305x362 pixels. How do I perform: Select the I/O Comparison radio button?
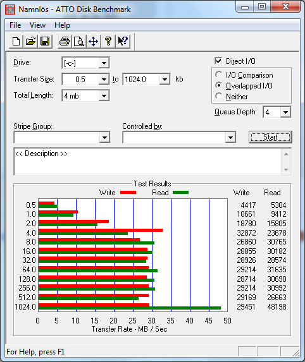click(x=218, y=75)
